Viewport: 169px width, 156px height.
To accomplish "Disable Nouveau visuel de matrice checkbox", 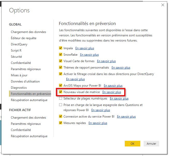I will click(x=61, y=92).
